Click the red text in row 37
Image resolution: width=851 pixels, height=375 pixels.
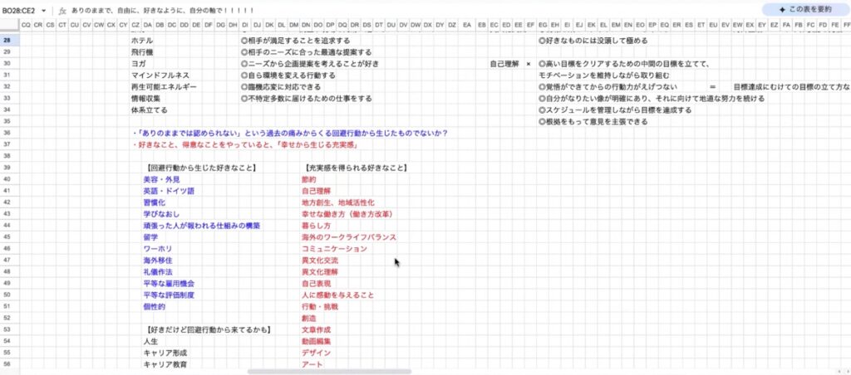247,144
